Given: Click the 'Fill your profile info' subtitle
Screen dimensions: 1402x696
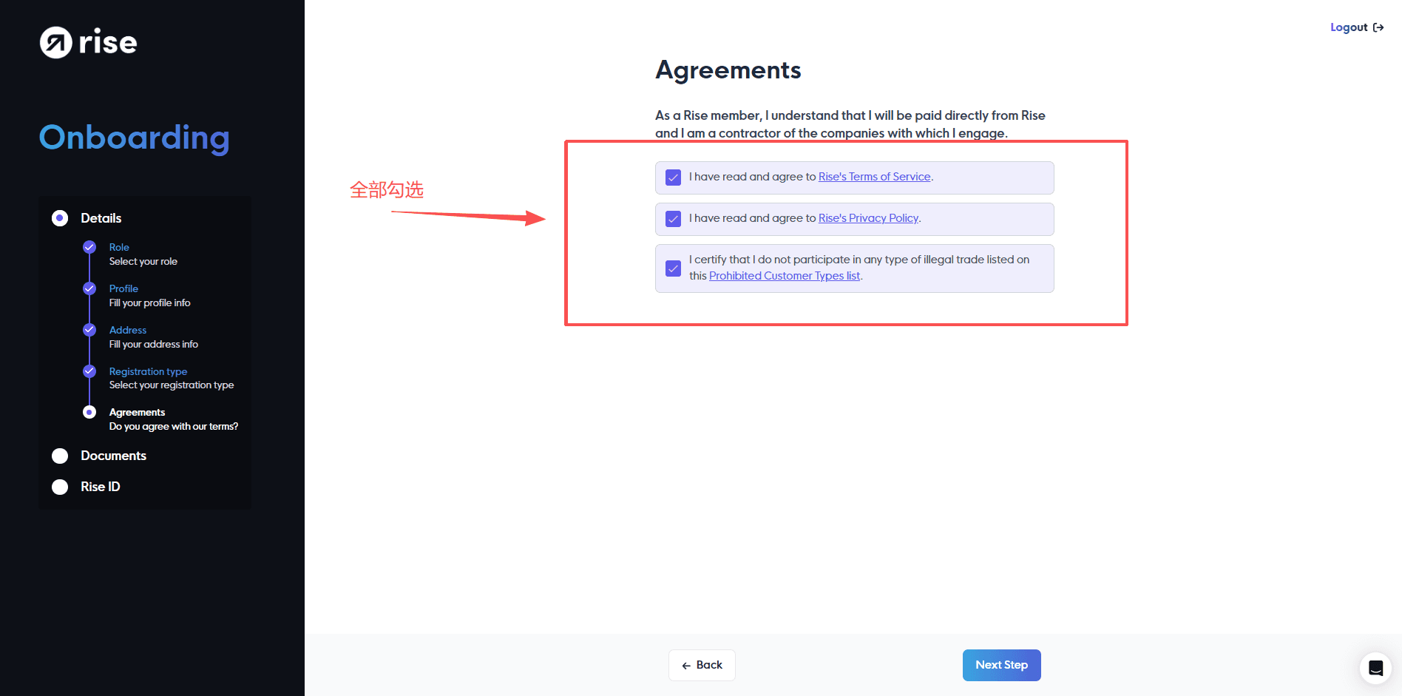Looking at the screenshot, I should pos(150,303).
